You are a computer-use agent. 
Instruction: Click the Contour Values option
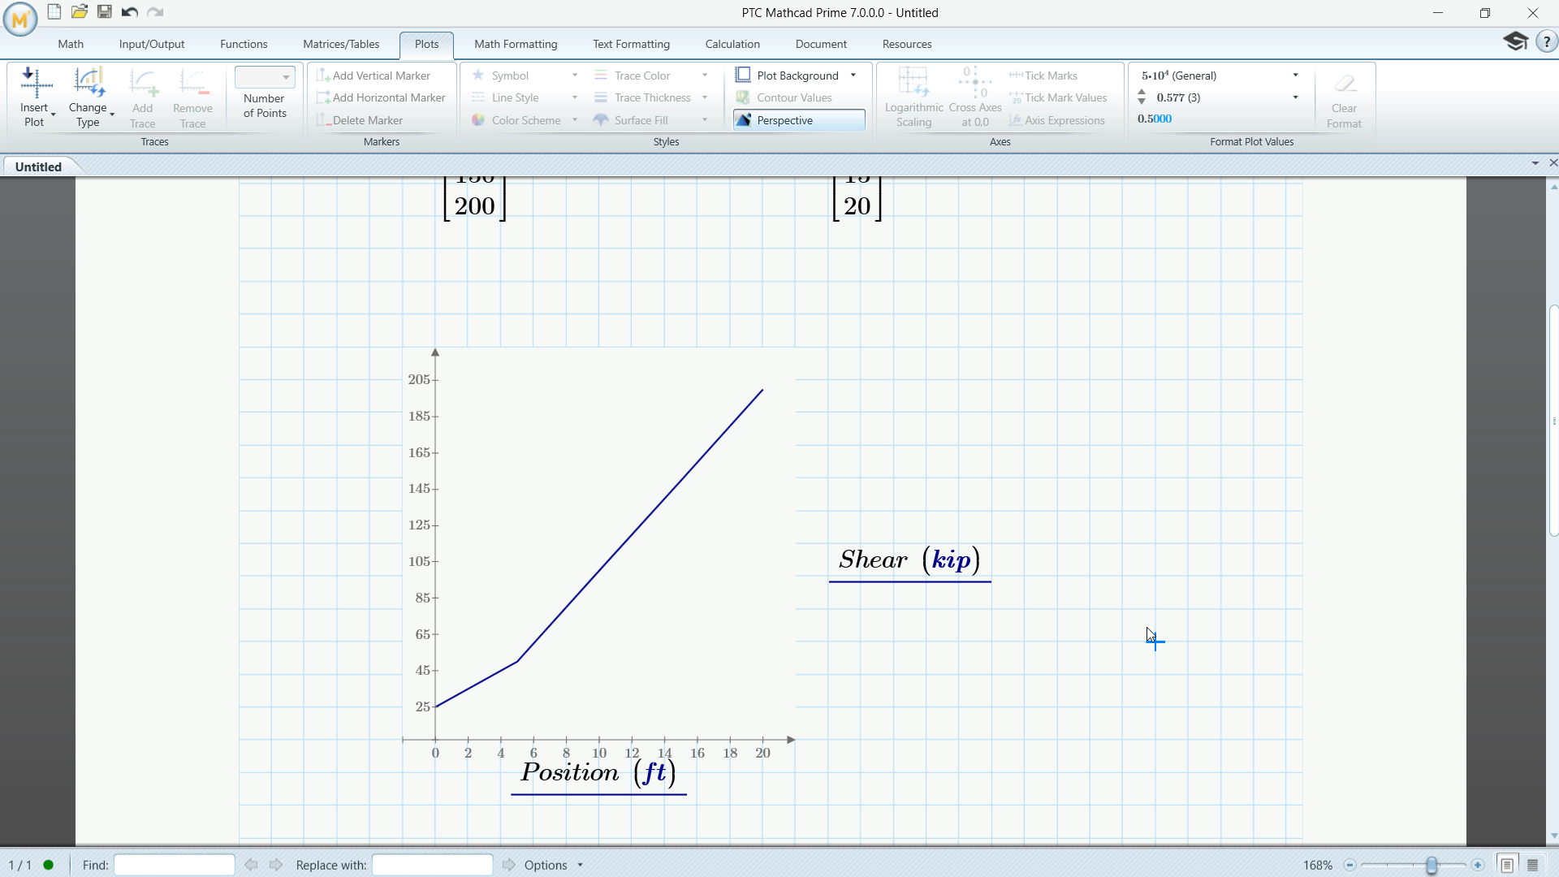click(x=784, y=97)
